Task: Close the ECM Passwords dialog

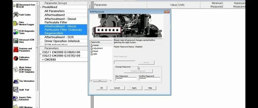Action: [167, 12]
